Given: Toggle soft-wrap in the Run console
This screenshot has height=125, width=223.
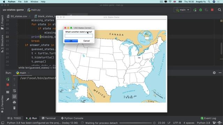Looking at the screenshot, I should point(14,91).
